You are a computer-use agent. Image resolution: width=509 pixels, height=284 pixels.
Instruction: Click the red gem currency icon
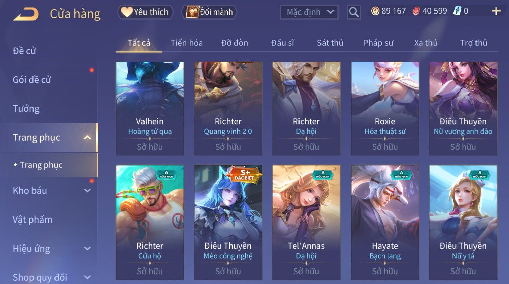point(416,11)
